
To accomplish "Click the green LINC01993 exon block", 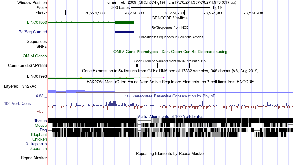I will 125,23.
